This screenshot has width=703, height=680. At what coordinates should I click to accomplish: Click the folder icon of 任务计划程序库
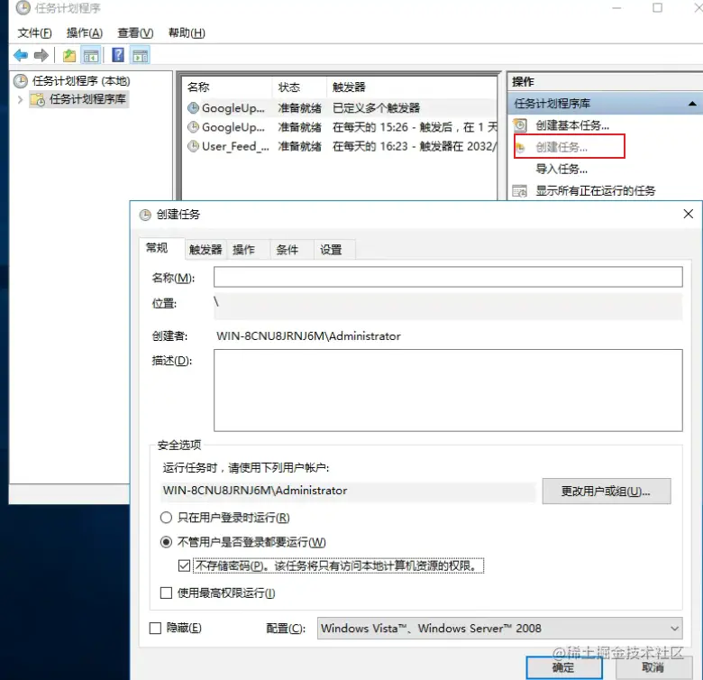coord(37,99)
